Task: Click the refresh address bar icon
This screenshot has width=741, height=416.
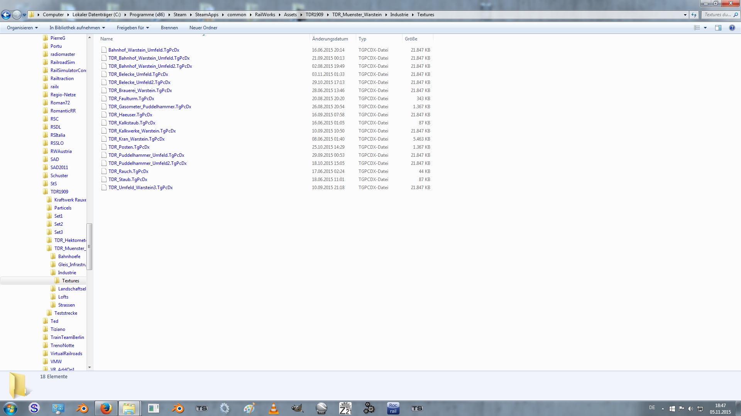Action: point(694,15)
